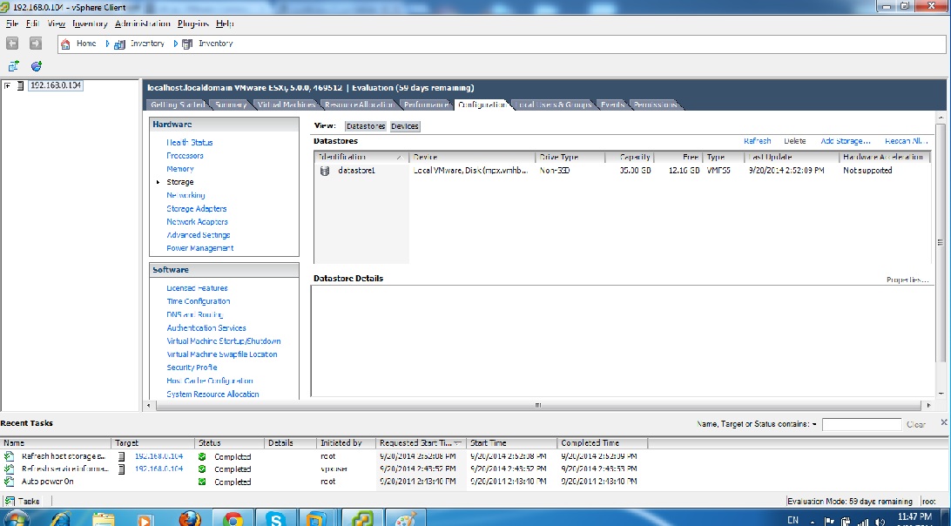Click the volume icon in system tray
The height and width of the screenshot is (526, 951).
coord(880,521)
